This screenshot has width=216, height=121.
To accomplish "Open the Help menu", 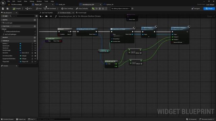I will pos(52,1).
